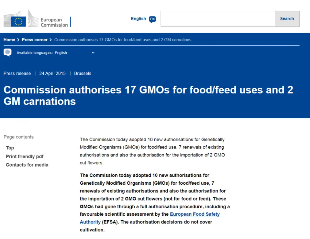Select Print friendly pdf link
The height and width of the screenshot is (239, 310).
point(25,157)
